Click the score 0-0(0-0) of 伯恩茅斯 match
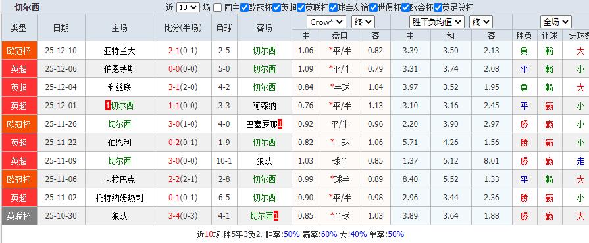 [x=184, y=69]
